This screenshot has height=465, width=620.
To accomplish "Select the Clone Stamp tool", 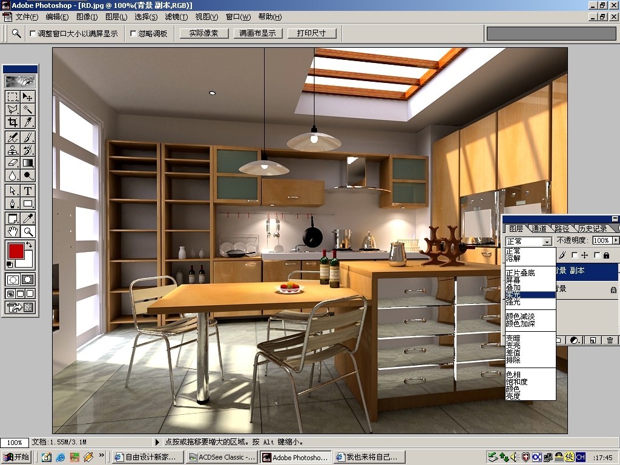I will [x=12, y=150].
